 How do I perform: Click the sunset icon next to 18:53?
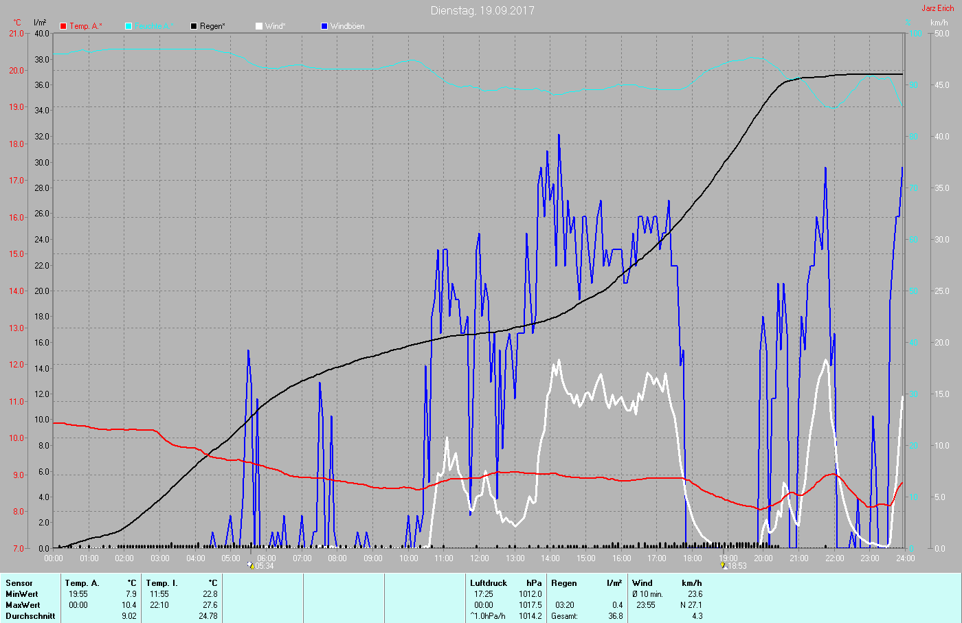724,565
